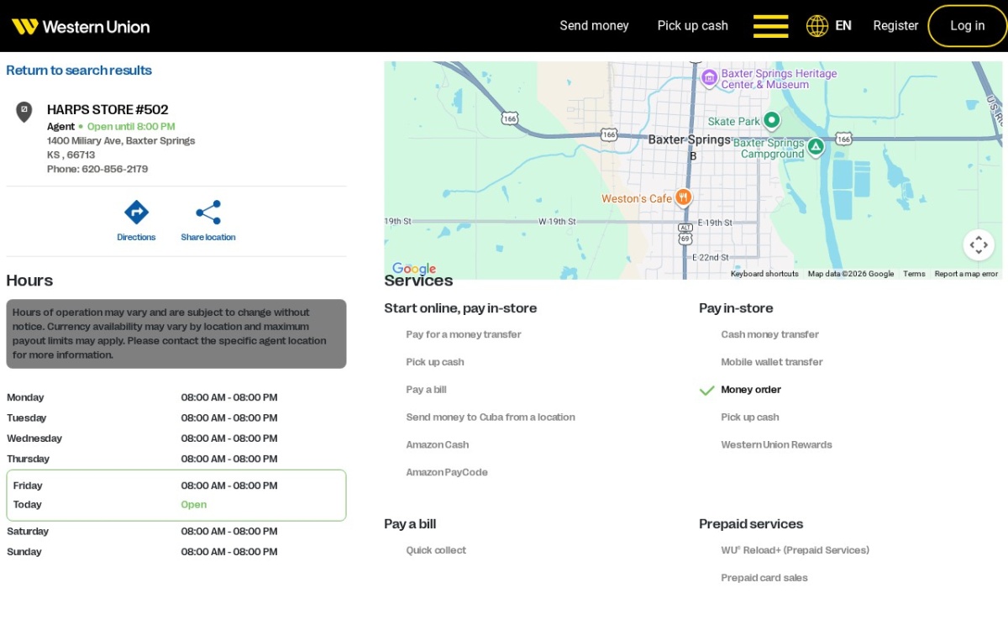1008x630 pixels.
Task: Click the map camera controls button
Action: 979,244
